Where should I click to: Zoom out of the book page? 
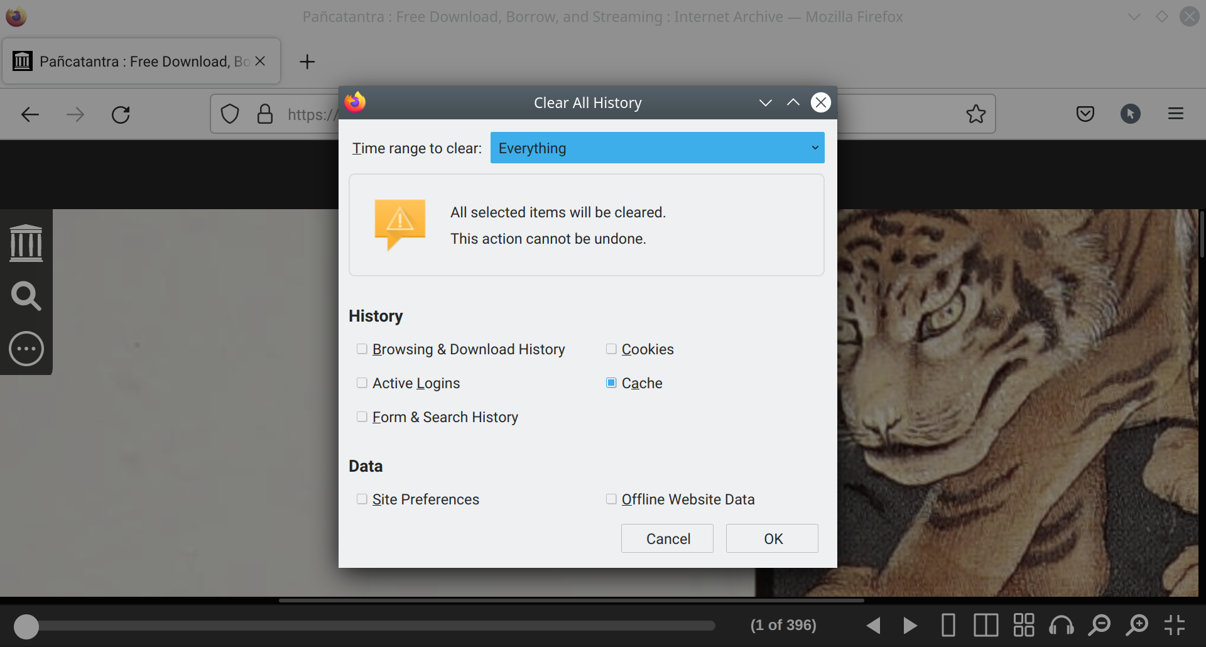tap(1099, 625)
